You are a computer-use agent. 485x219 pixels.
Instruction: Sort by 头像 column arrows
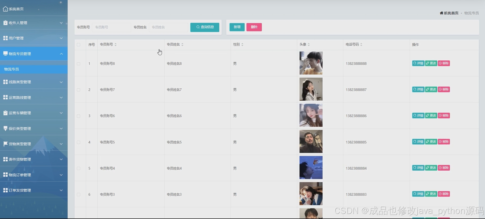click(x=309, y=45)
